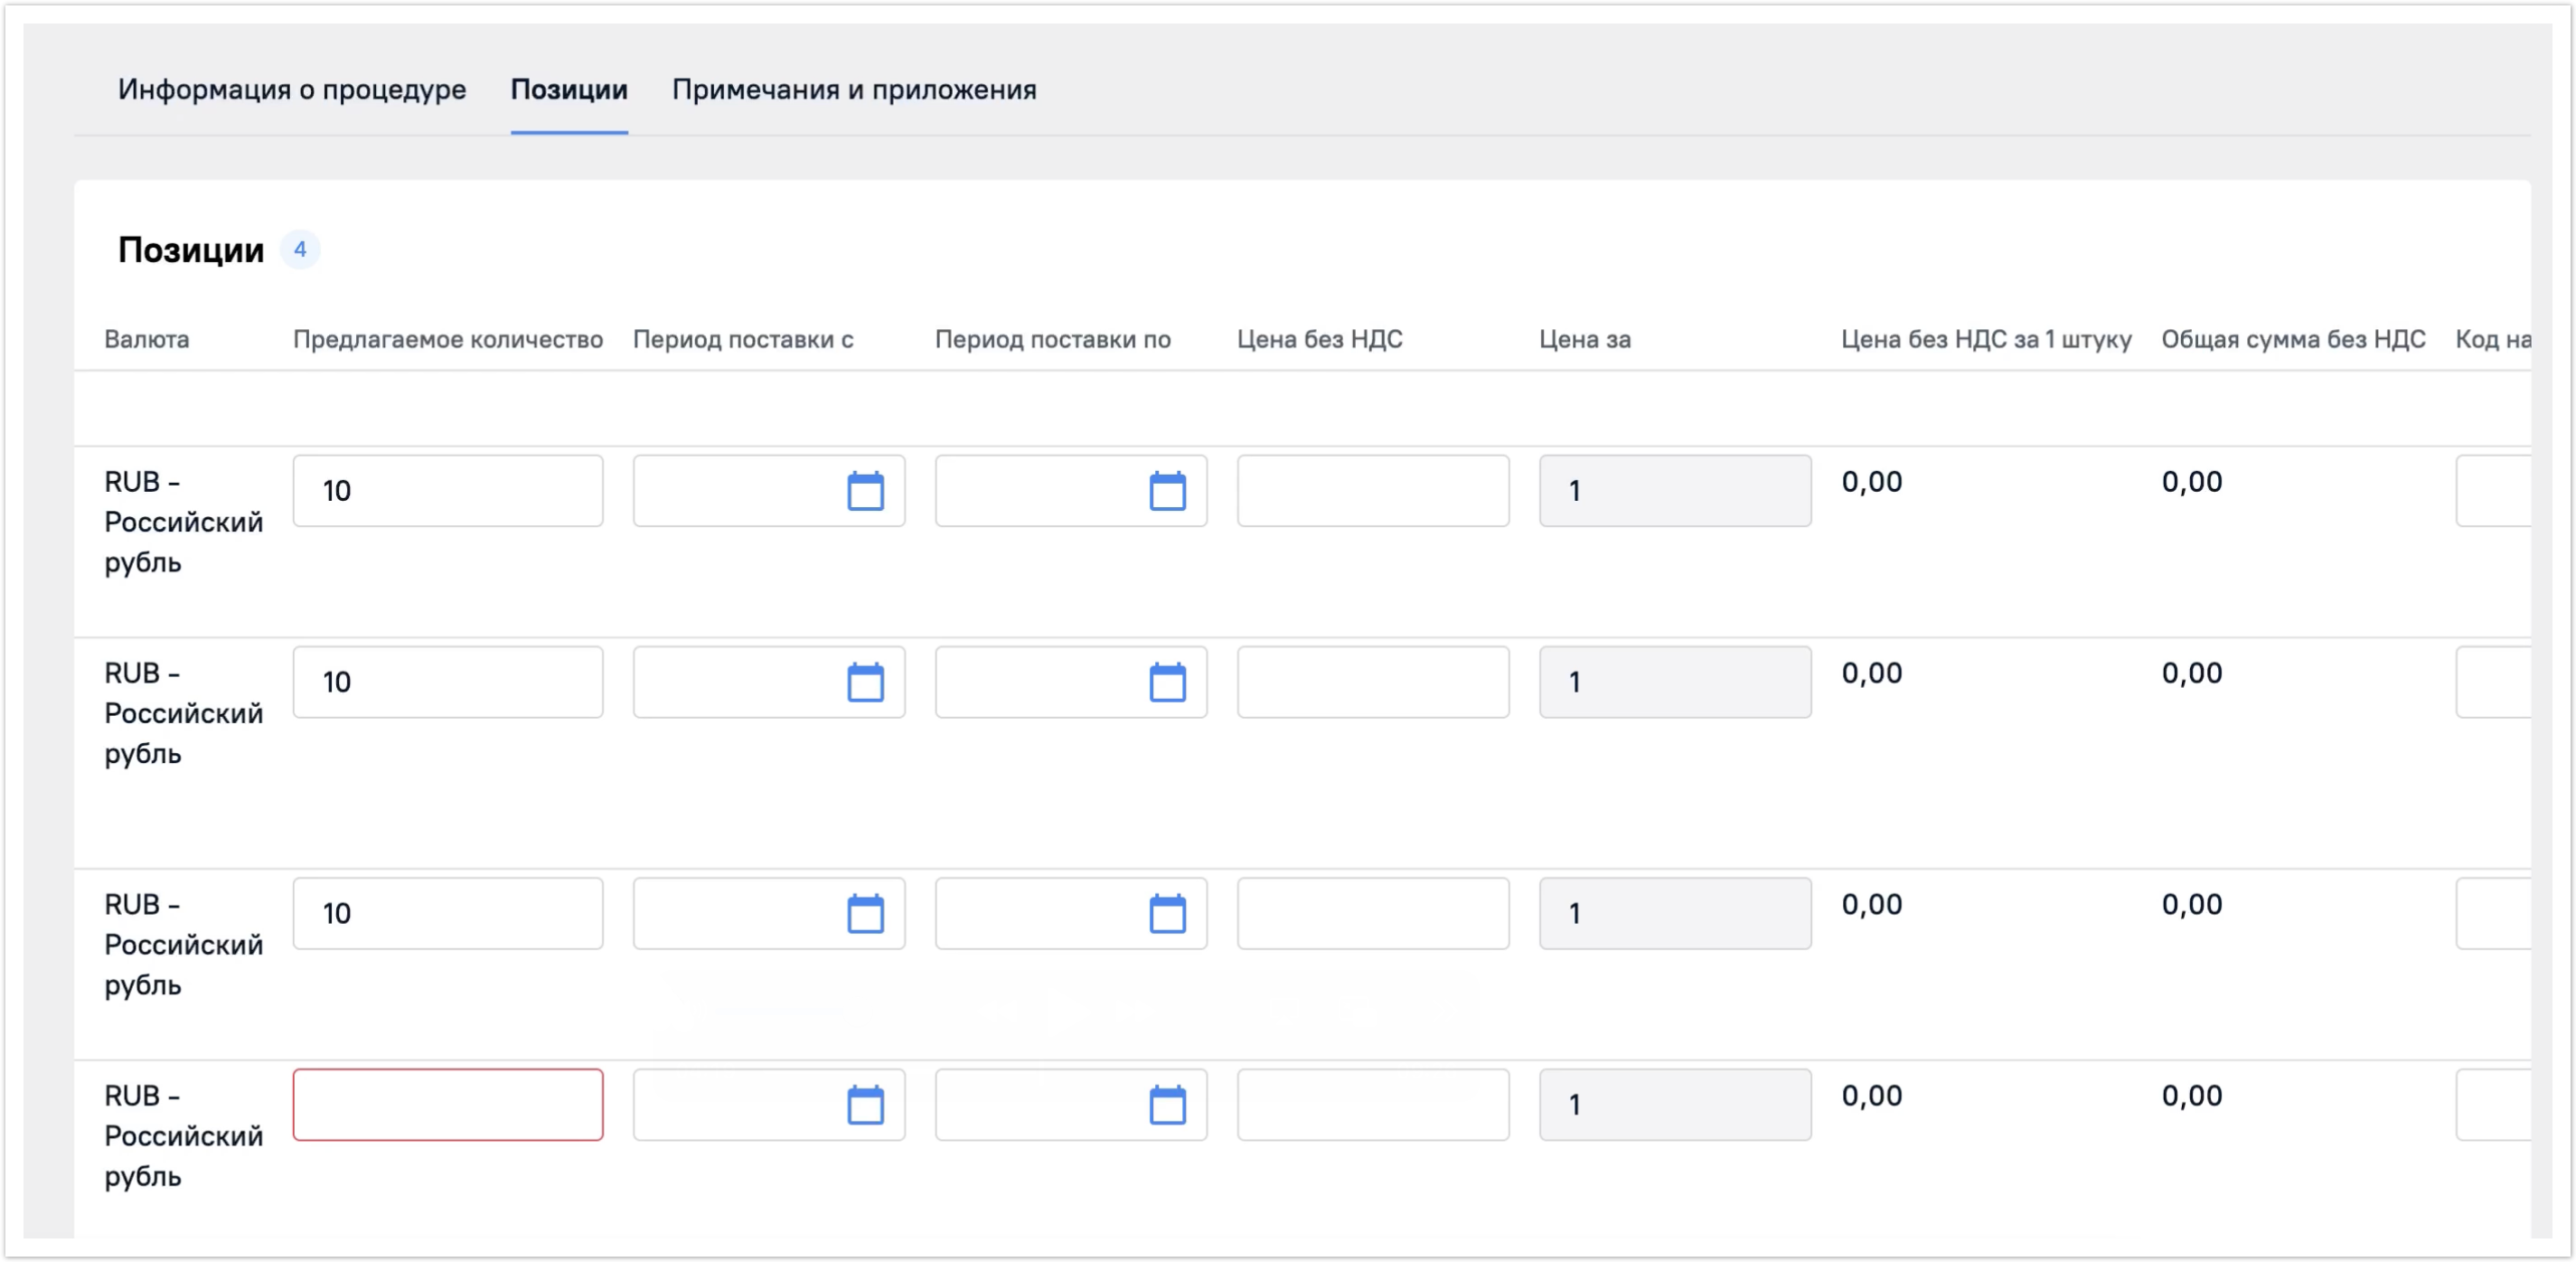This screenshot has height=1262, width=2576.
Task: Click first row quantity field with 10
Action: (x=447, y=491)
